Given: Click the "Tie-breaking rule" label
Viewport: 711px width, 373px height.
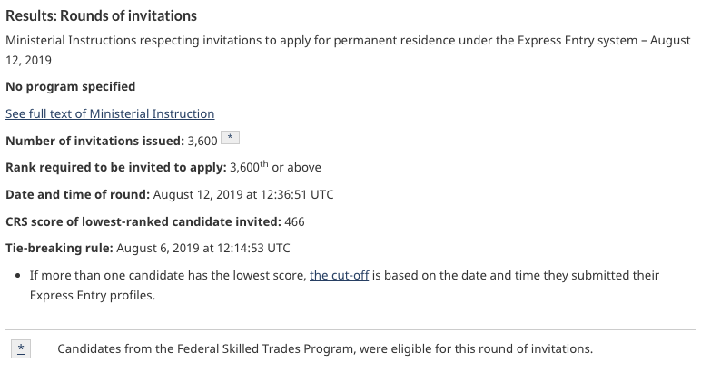Looking at the screenshot, I should click(x=59, y=248).
